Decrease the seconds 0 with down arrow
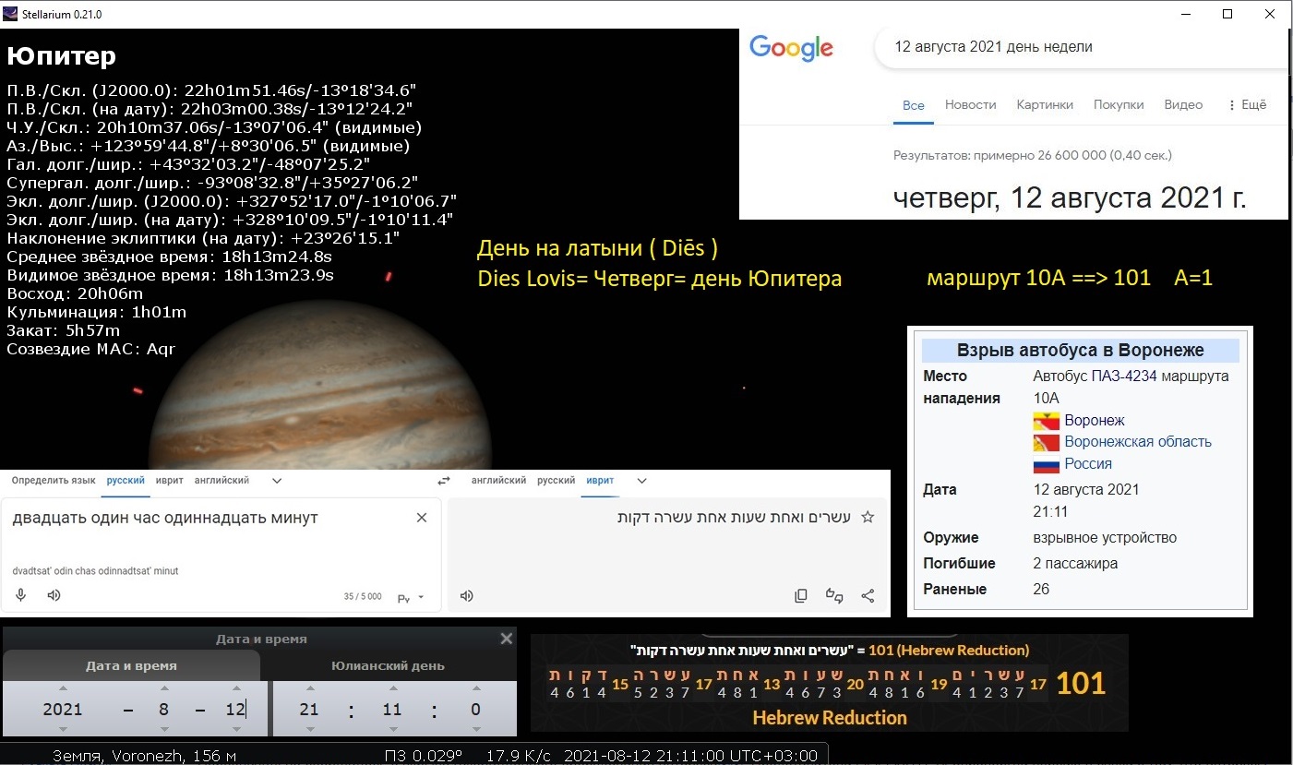Screen dimensions: 1293x765 (476, 728)
